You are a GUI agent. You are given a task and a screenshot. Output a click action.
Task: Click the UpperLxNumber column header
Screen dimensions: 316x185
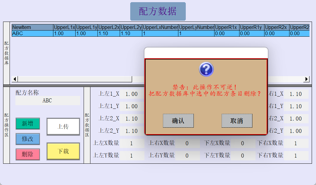pyautogui.click(x=160, y=27)
